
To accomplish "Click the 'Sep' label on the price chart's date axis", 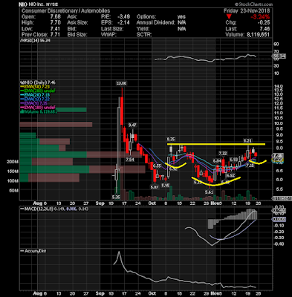I will pyautogui.click(x=100, y=203).
